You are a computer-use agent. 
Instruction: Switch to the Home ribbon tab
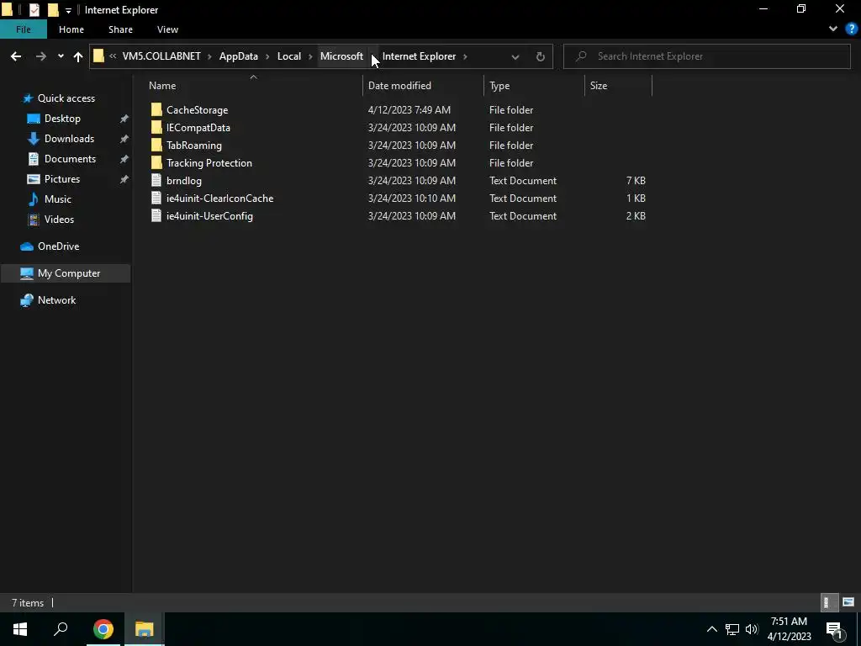[71, 29]
